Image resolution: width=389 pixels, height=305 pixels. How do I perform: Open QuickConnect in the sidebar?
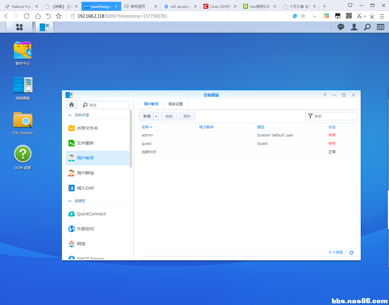[x=97, y=214]
